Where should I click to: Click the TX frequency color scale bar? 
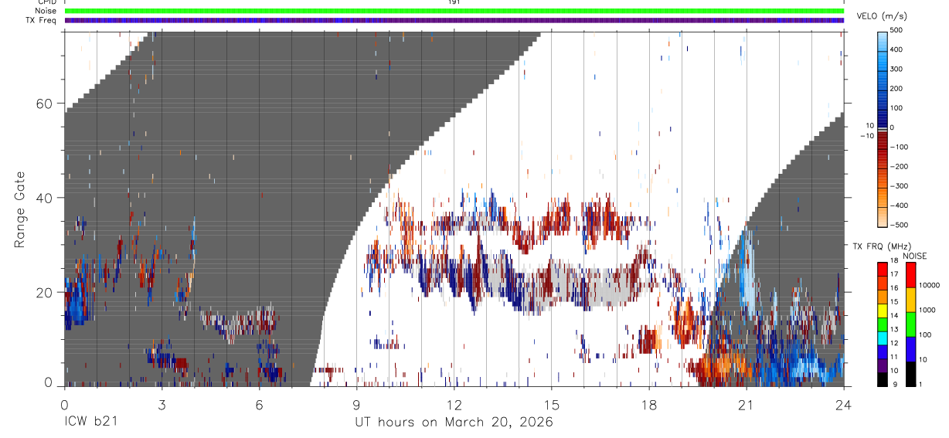pos(883,324)
